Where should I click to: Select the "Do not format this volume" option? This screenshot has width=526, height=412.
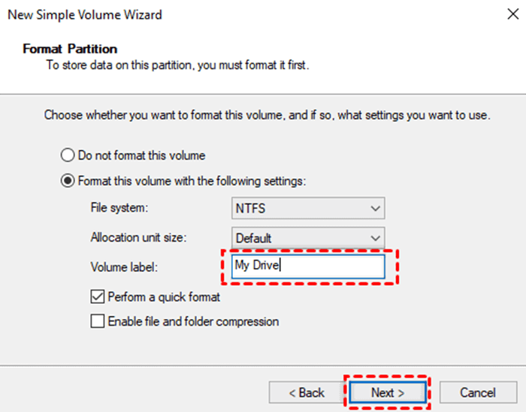pyautogui.click(x=67, y=155)
